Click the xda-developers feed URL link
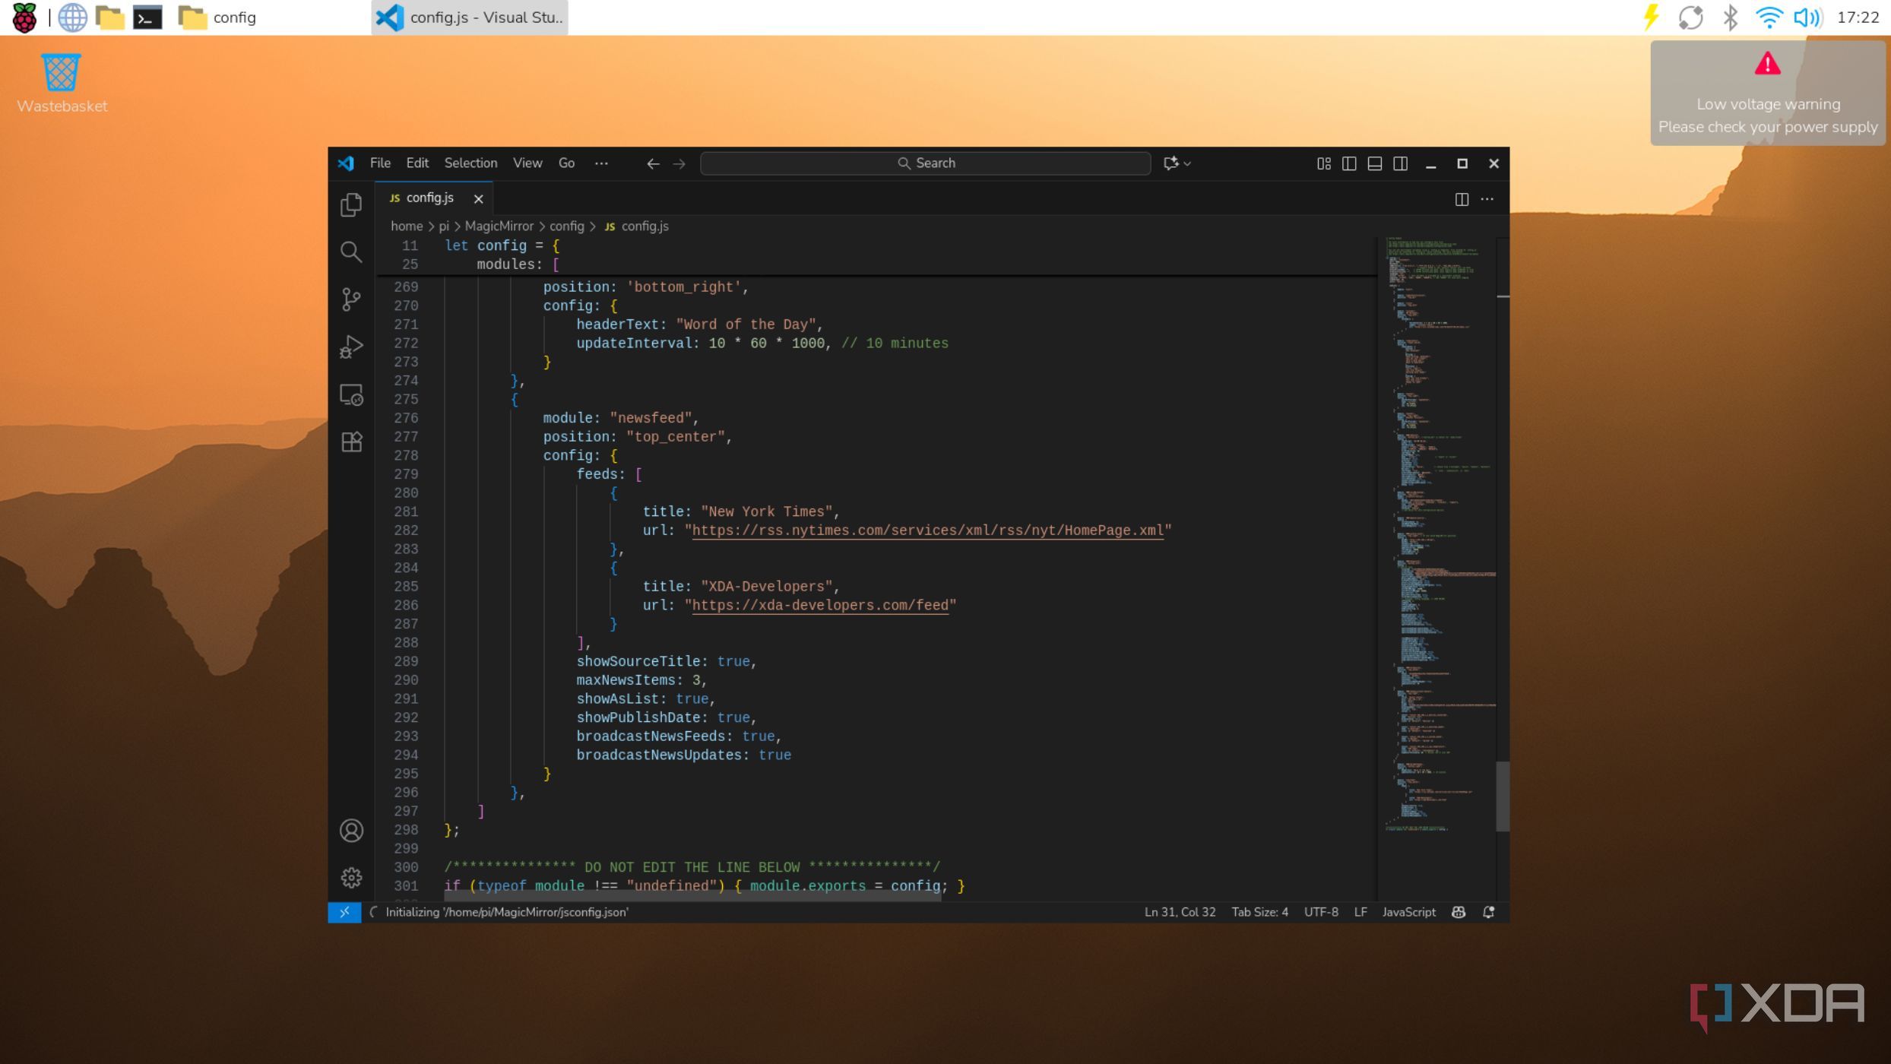This screenshot has height=1064, width=1891. click(x=820, y=606)
